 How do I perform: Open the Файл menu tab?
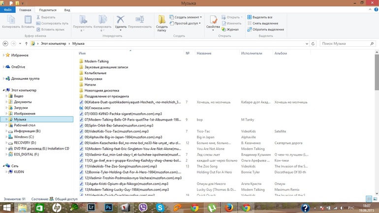tap(7, 10)
